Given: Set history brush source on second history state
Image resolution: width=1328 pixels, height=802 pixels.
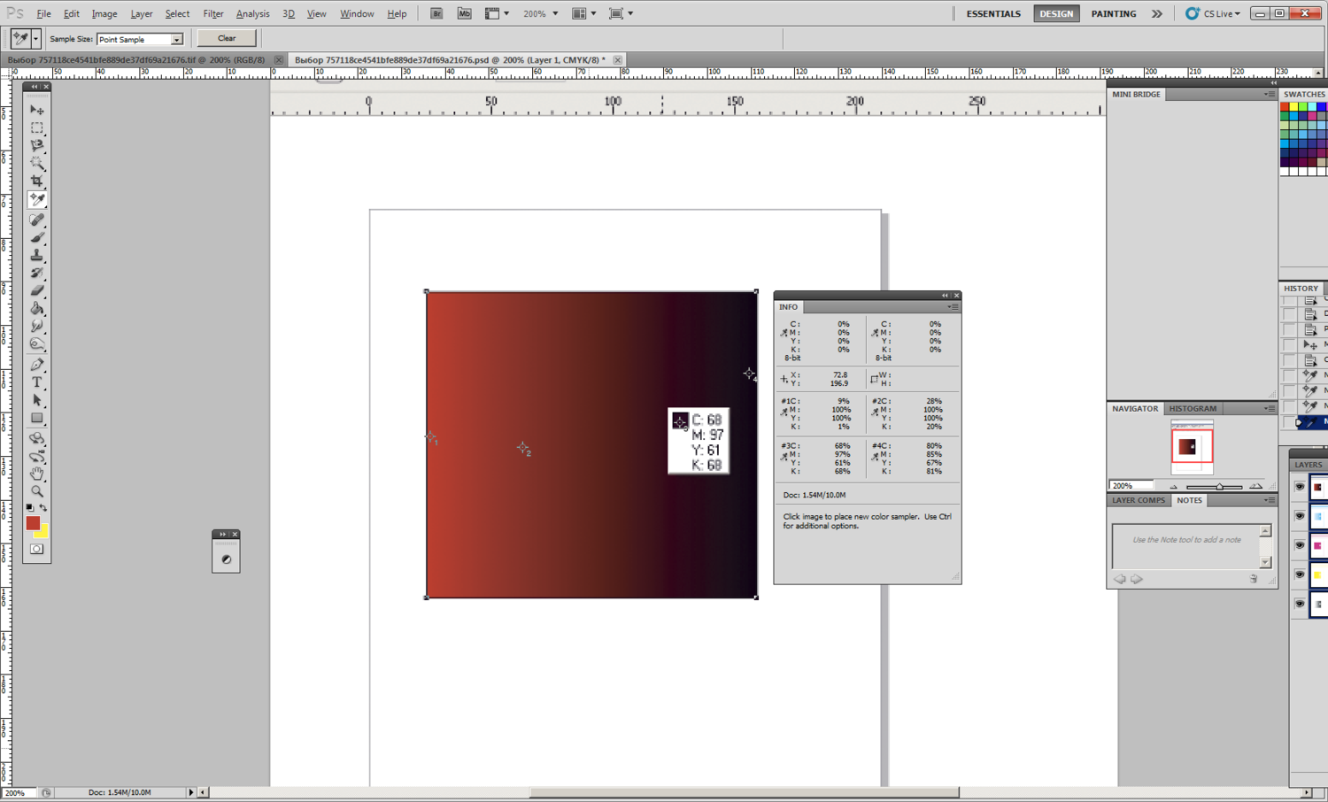Looking at the screenshot, I should [1290, 315].
